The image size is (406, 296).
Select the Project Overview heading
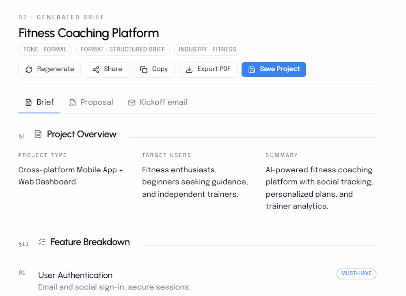click(82, 135)
